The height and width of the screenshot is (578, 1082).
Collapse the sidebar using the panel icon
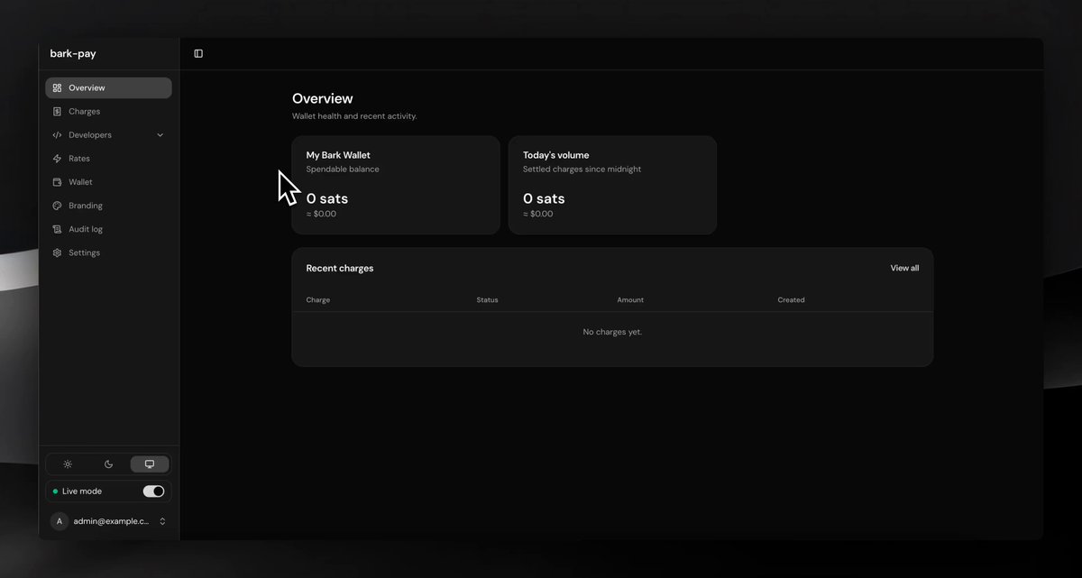pyautogui.click(x=198, y=53)
